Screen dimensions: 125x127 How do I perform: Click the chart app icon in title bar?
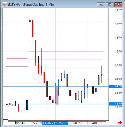tap(5, 4)
